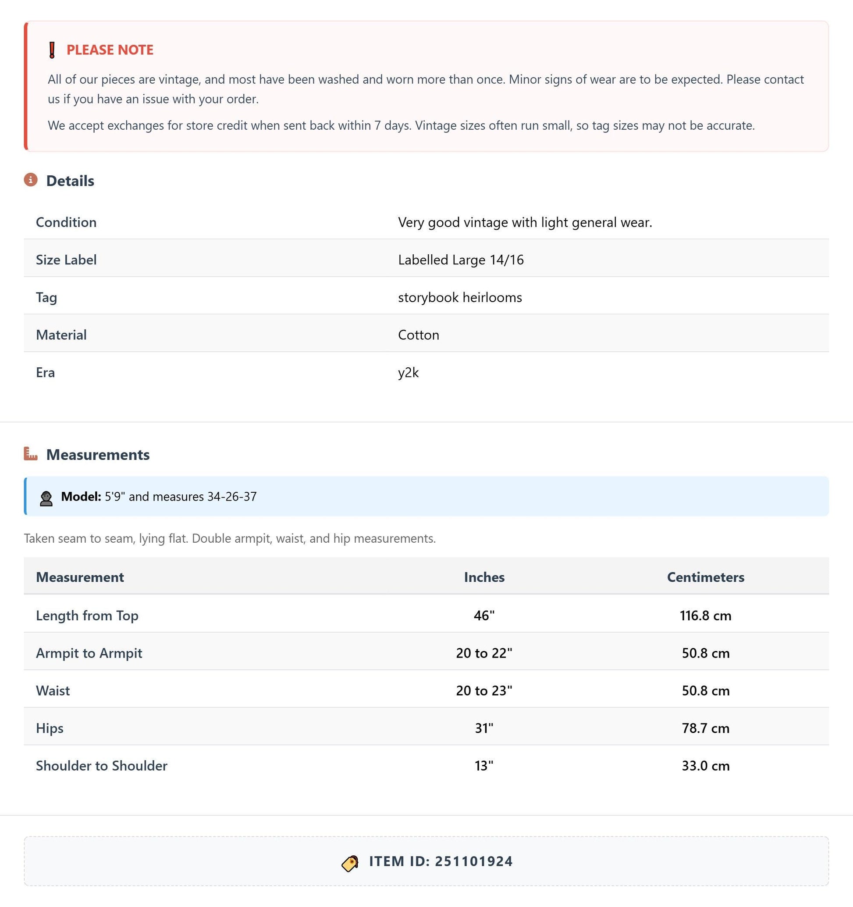The image size is (853, 907).
Task: Click the Length from Top 46" cell
Action: pos(484,615)
